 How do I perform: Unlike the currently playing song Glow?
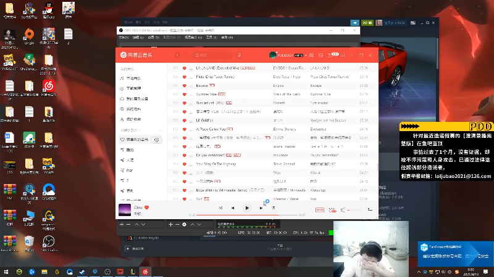(146, 207)
